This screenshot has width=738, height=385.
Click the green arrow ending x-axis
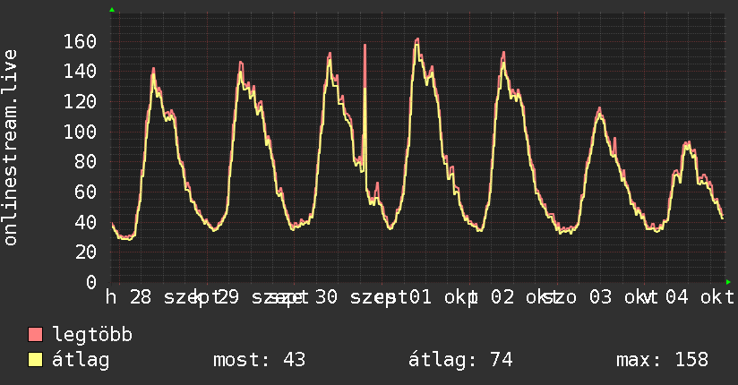click(728, 282)
